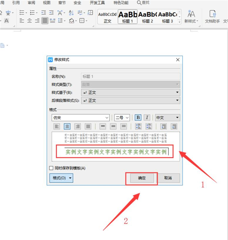Image resolution: width=228 pixels, height=240 pixels.
Task: Open Chinese typography layout tool in ribbon
Action: coord(60,13)
